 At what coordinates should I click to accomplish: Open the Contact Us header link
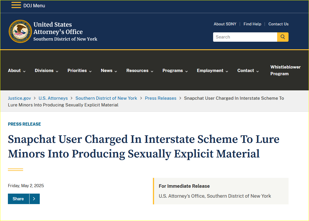click(279, 24)
